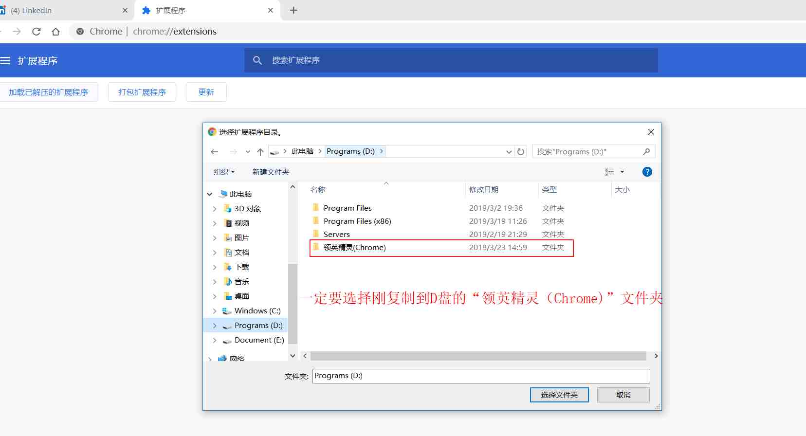Expand breadcrumb arrow after Programs (D:)
Screen dimensions: 806x436
coord(381,151)
